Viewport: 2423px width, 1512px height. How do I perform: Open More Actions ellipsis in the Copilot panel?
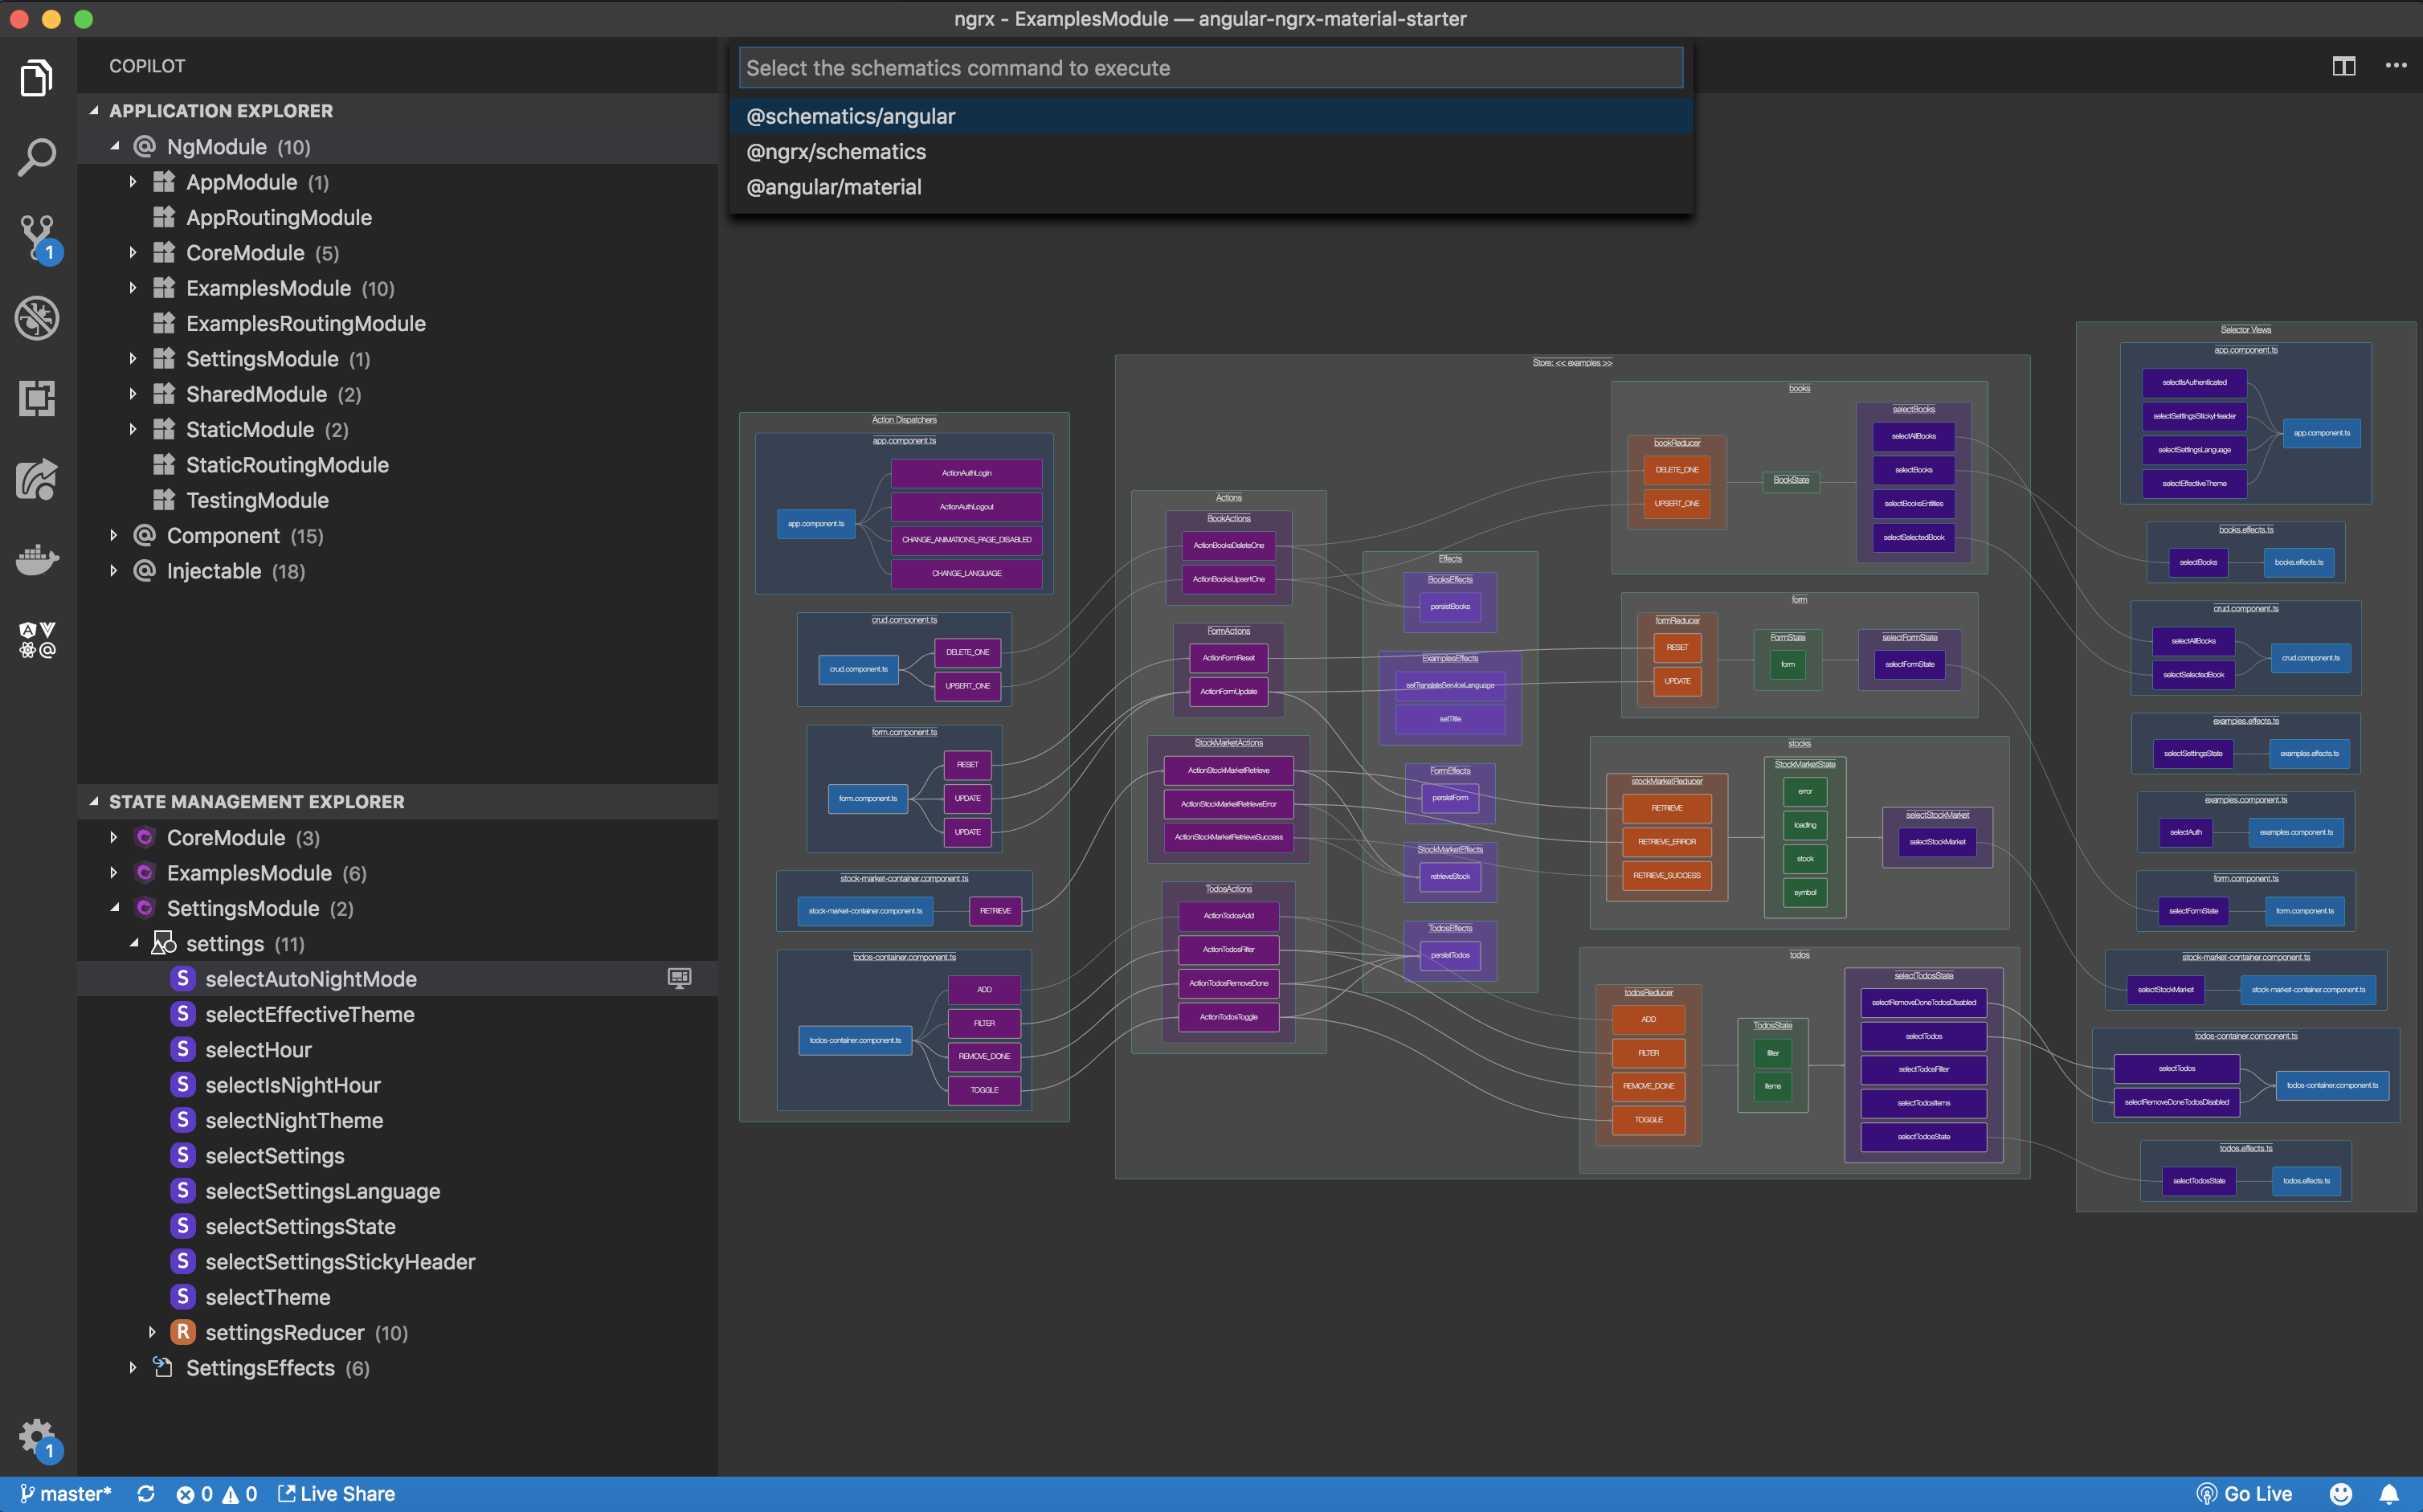[2396, 65]
